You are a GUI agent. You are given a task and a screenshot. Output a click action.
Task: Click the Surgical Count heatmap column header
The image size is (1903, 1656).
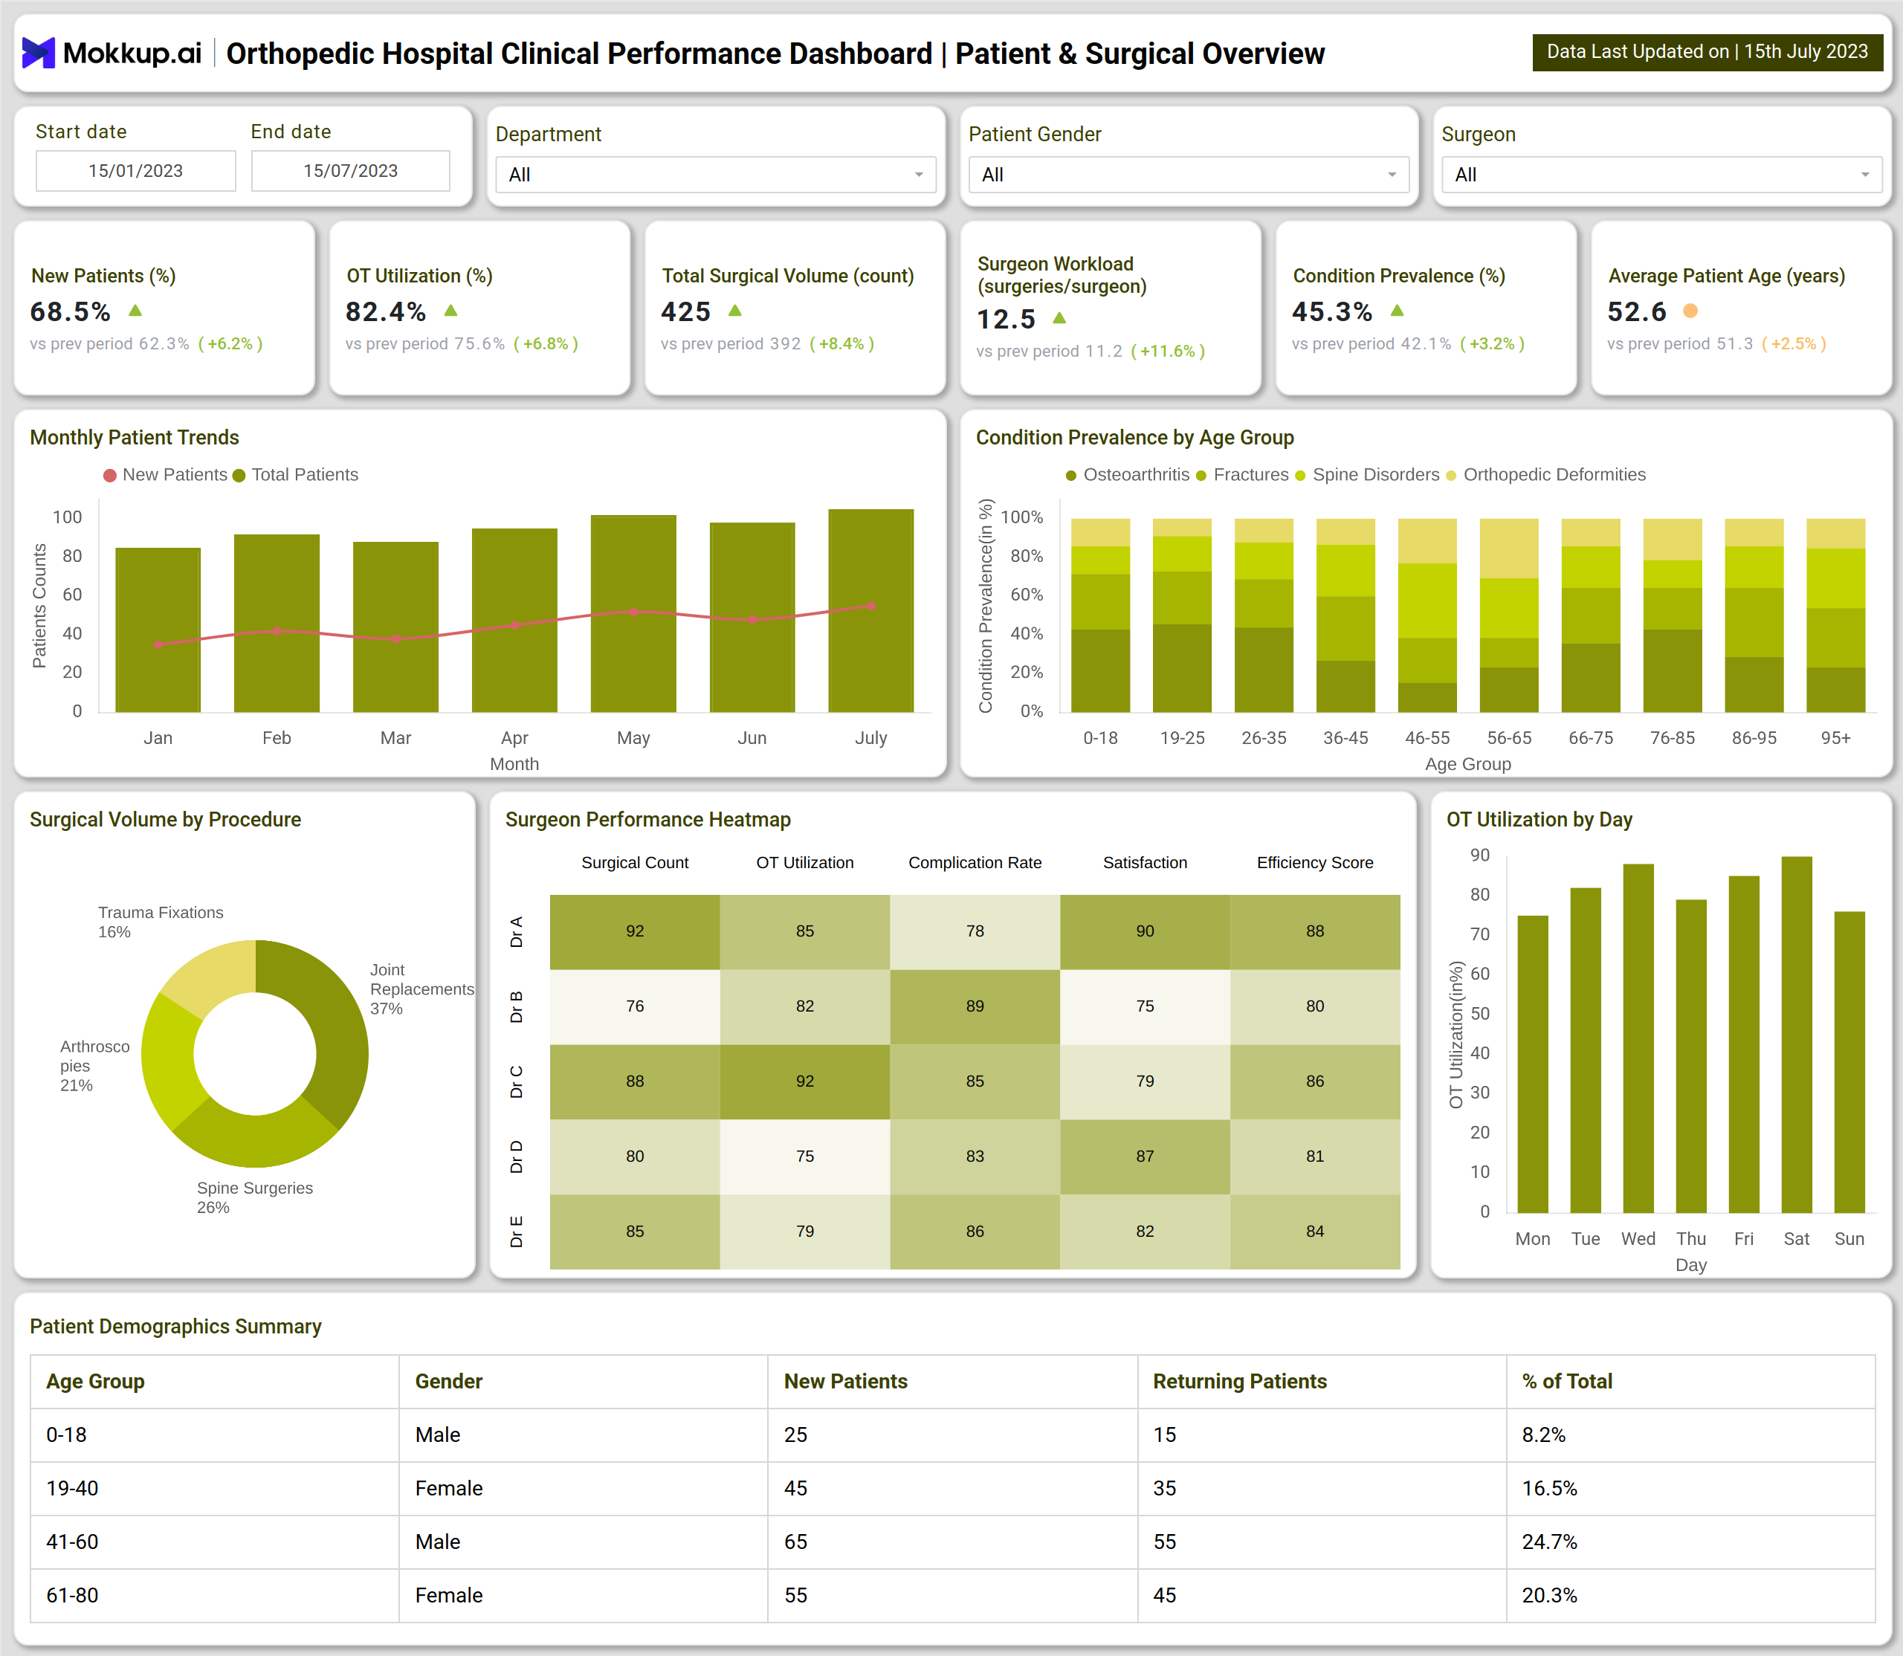(x=635, y=862)
